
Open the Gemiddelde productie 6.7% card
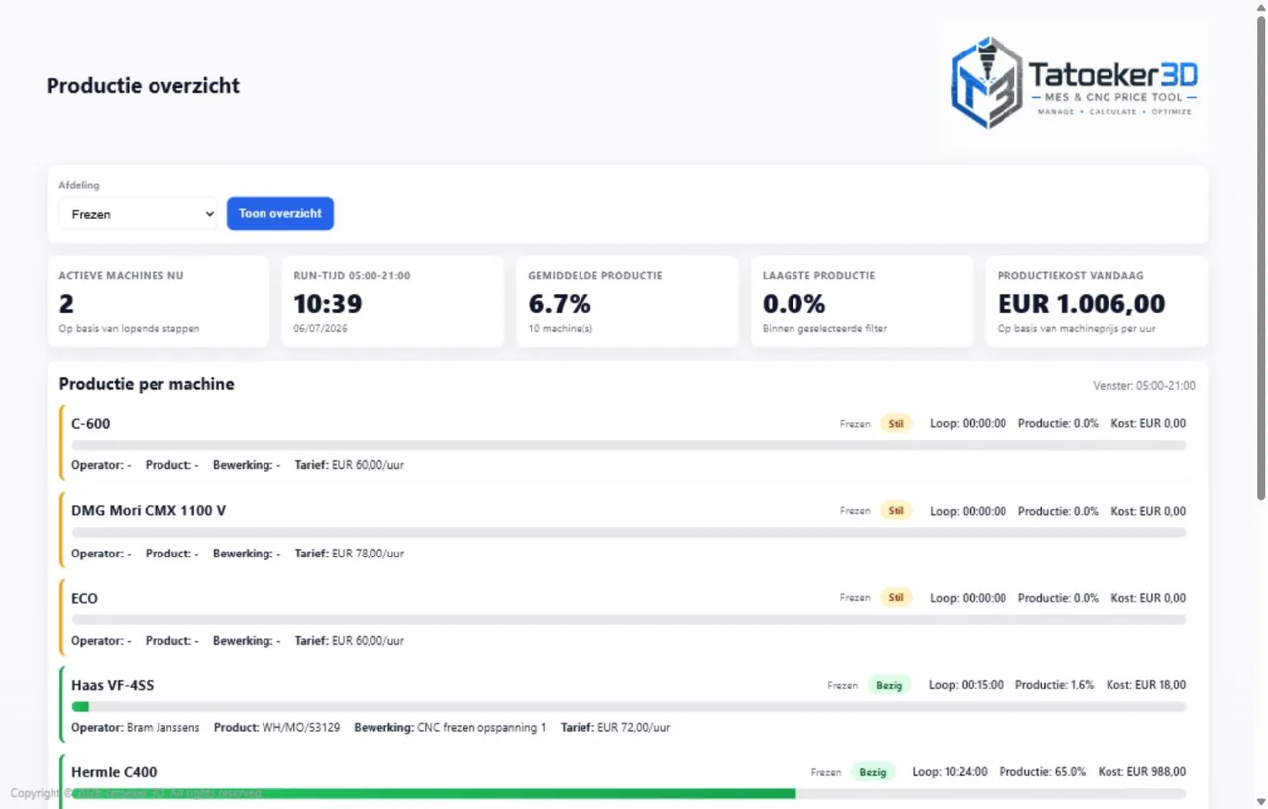coord(627,302)
